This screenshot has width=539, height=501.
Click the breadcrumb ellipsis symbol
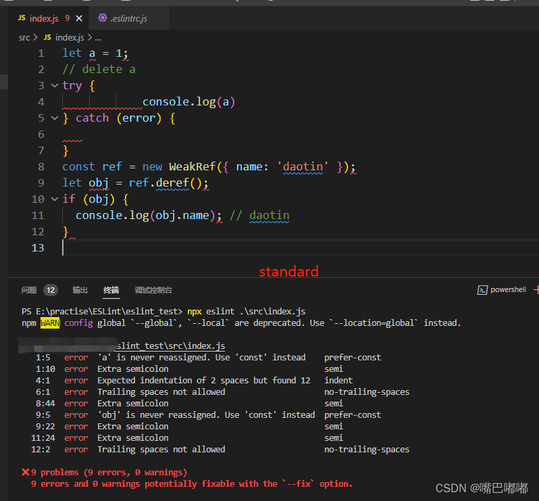(x=97, y=38)
